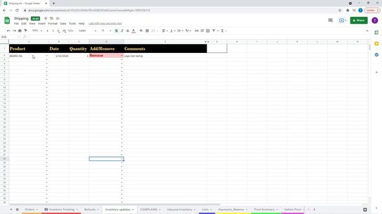Click the cloud document status icon
This screenshot has width=382, height=214.
(58, 18)
